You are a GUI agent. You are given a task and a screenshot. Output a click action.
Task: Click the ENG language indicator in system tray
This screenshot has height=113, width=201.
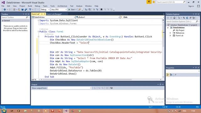184,111
